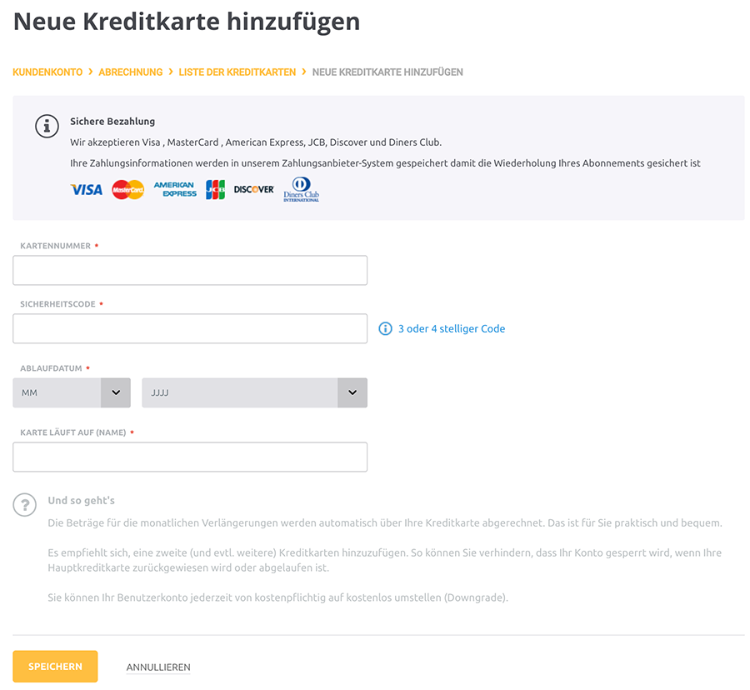The height and width of the screenshot is (690, 750).
Task: Click the arrow of the month selector
Action: [116, 392]
